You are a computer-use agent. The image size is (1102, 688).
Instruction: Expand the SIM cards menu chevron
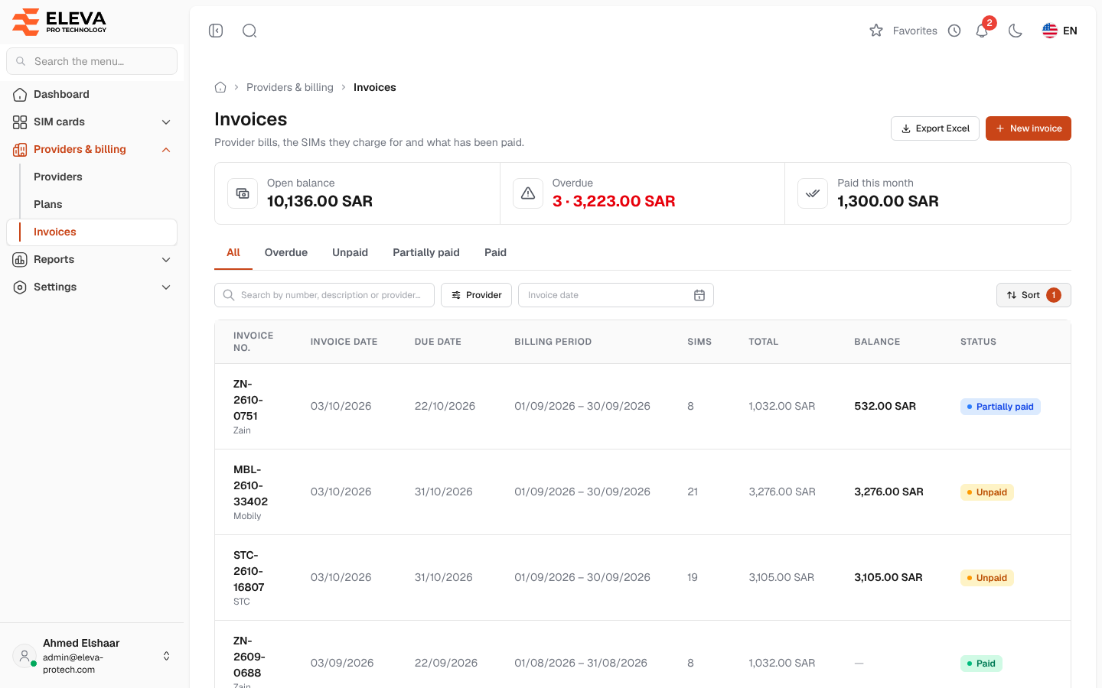tap(166, 122)
